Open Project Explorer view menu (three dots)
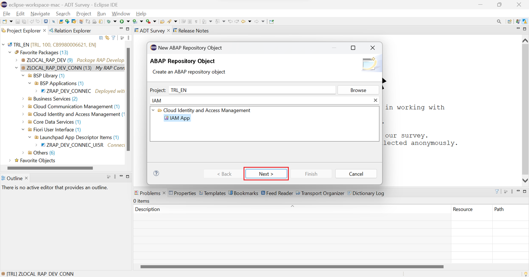The image size is (529, 277). (129, 38)
